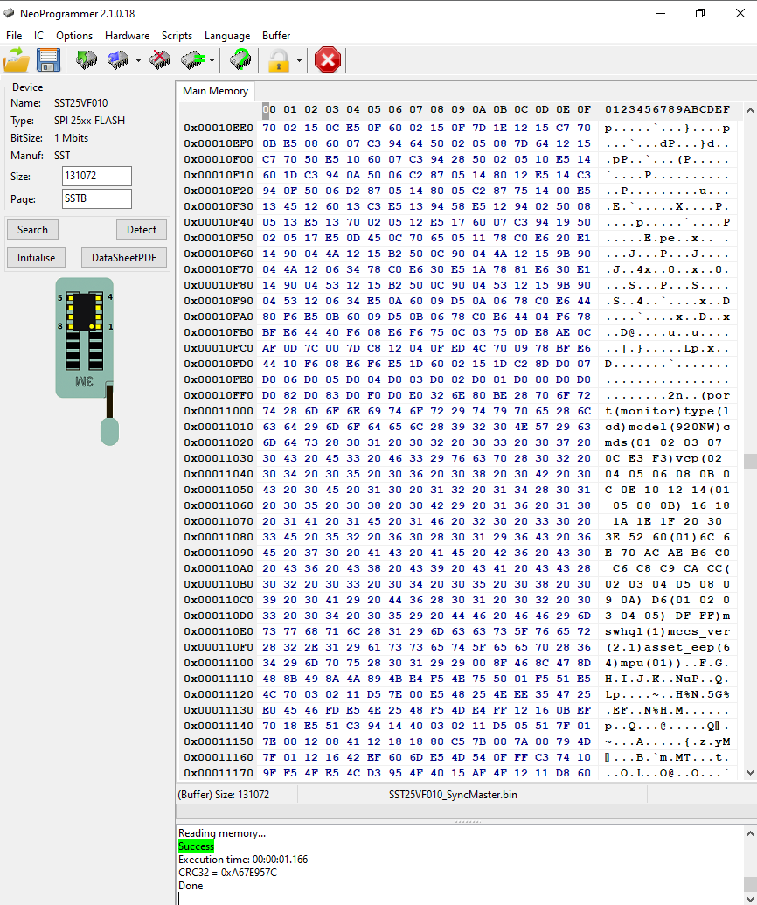
Task: Click the padlock protection icon
Action: pyautogui.click(x=279, y=60)
